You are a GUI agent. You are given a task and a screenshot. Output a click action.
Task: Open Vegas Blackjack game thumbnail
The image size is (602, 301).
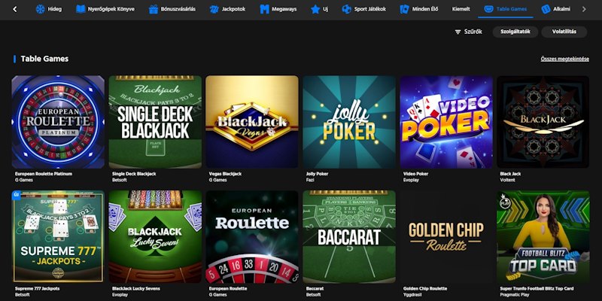[x=252, y=122]
